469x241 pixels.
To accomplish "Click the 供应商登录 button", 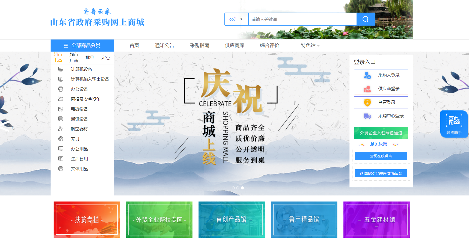I will pyautogui.click(x=381, y=89).
